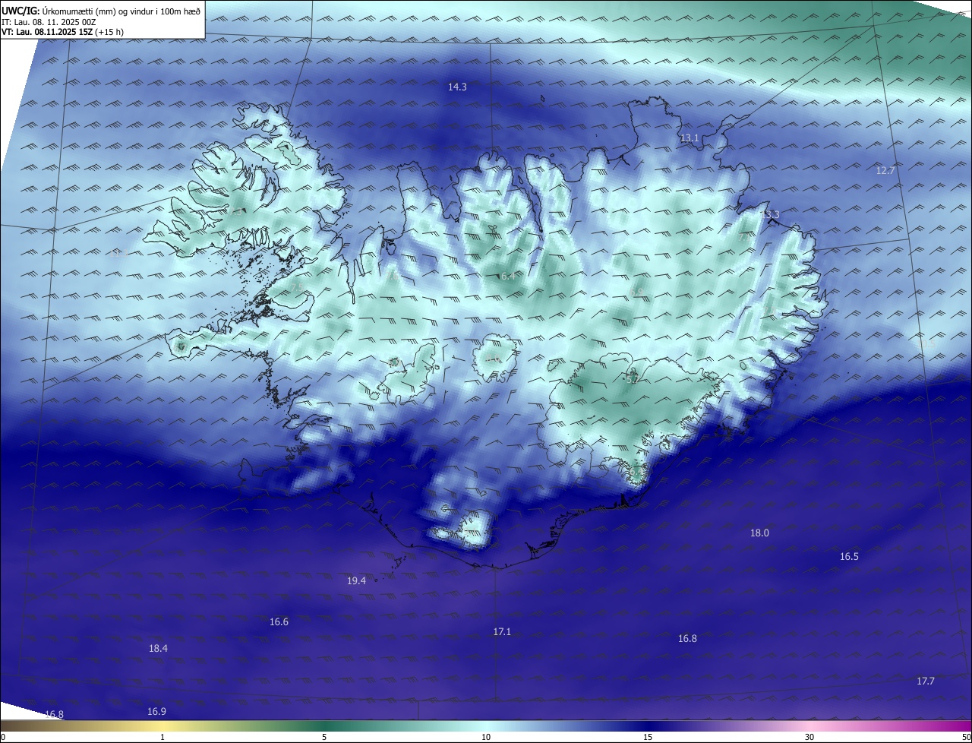Image resolution: width=972 pixels, height=743 pixels.
Task: Click the color scale label 30
Action: point(809,738)
